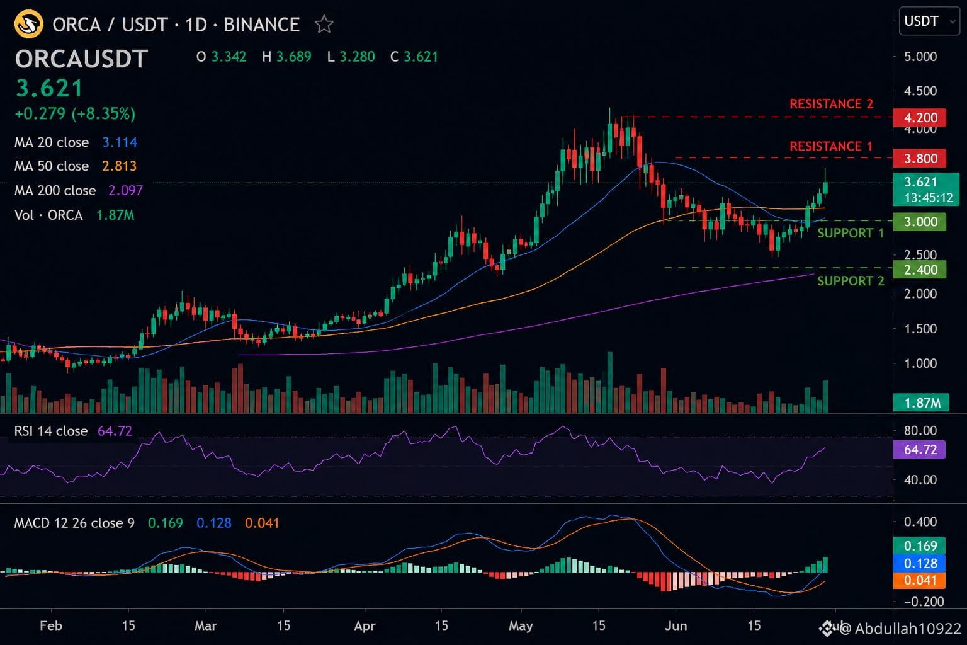The image size is (967, 645).
Task: Open the USDT currency dropdown
Action: pos(929,21)
